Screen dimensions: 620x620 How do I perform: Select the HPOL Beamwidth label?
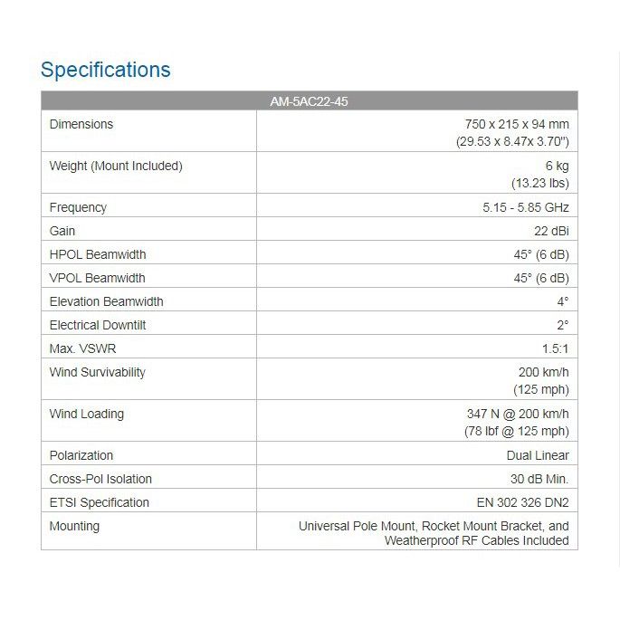tap(98, 254)
